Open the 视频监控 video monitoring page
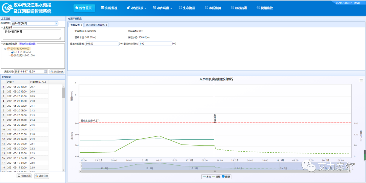 265,8
